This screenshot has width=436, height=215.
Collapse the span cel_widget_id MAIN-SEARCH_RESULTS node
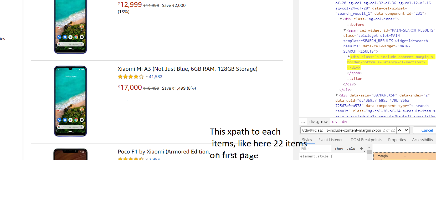coord(345,30)
